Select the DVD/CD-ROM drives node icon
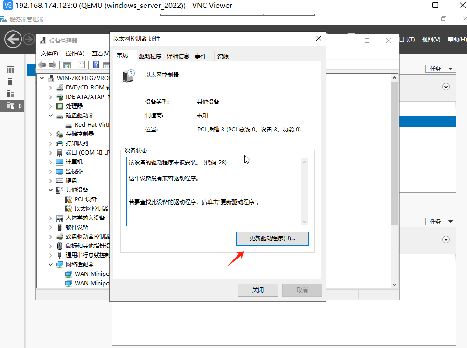 pos(60,88)
